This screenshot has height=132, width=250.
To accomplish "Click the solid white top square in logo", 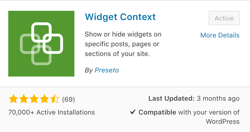I will [42, 32].
